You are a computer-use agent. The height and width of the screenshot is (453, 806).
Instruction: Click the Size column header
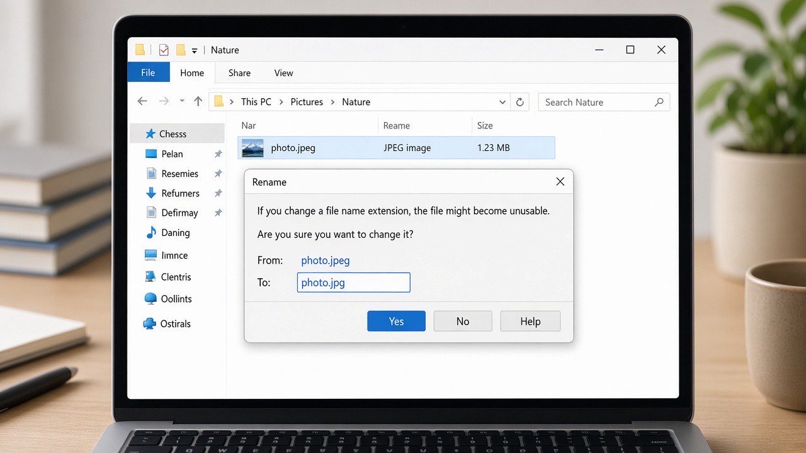click(x=485, y=126)
